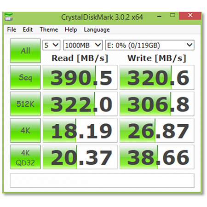Image resolution: width=207 pixels, height=207 pixels.
Task: Click the Seq write result 320.6
Action: (157, 77)
